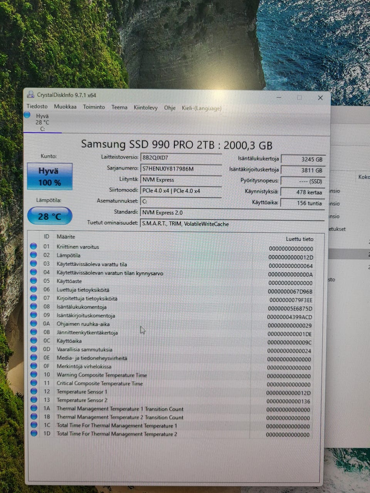Click status dot of Thermal Management Temperature 2 Transition Count
370x493 pixels.
click(x=34, y=416)
